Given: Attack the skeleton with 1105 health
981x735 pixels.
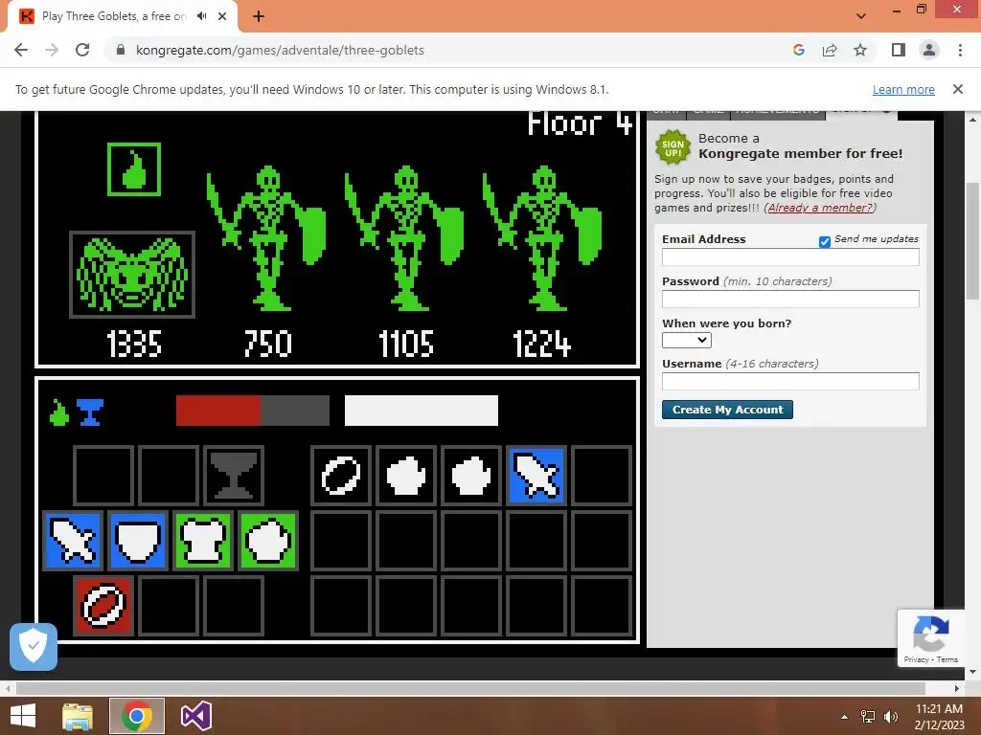Looking at the screenshot, I should pyautogui.click(x=405, y=238).
